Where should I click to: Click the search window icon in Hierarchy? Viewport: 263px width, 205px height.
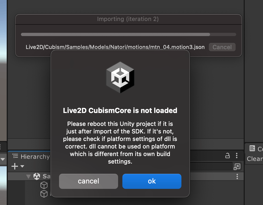237,167
